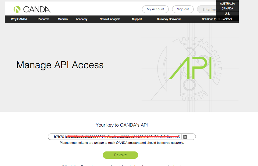Open My Account page
Screen dimensions: 258x166
click(x=155, y=9)
